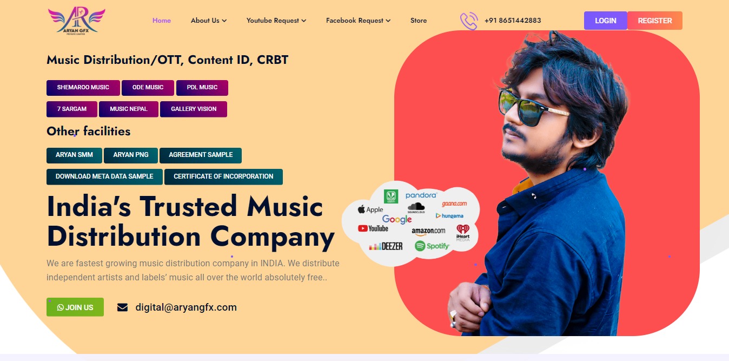Screen dimensions: 729x361
Task: Click the iHeart Media logo
Action: [x=463, y=233]
